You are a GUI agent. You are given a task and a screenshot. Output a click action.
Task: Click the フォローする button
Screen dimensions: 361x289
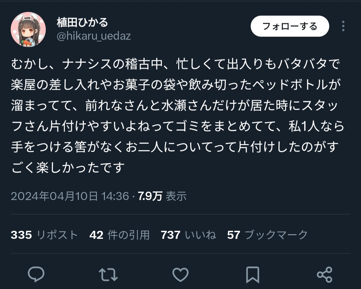290,26
